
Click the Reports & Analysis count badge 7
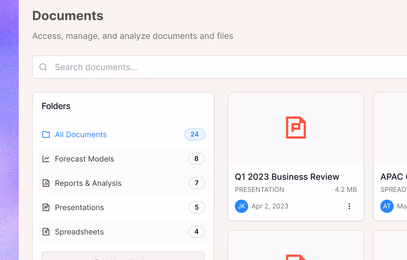(197, 183)
